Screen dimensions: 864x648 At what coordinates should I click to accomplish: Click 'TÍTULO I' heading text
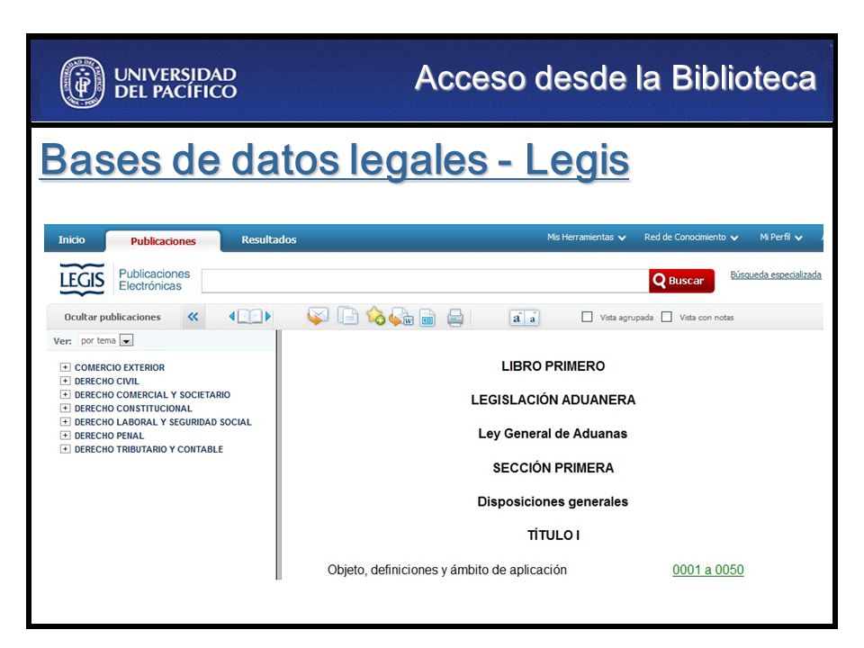553,535
